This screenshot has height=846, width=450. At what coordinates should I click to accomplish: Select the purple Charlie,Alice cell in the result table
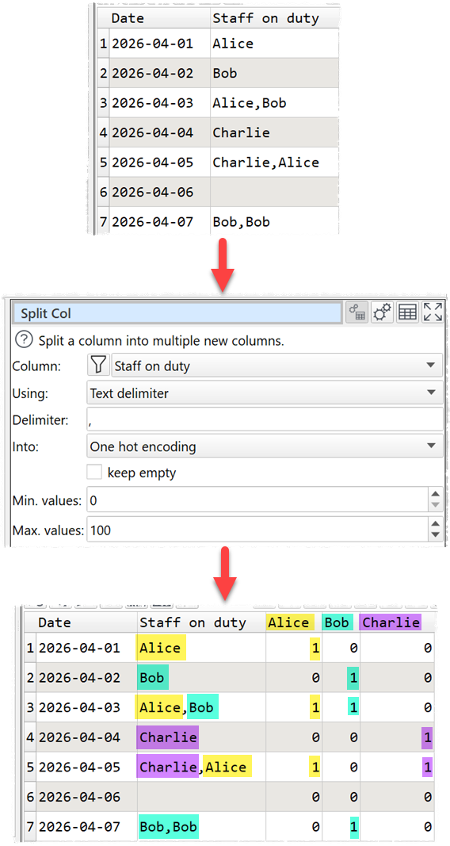coord(201,766)
